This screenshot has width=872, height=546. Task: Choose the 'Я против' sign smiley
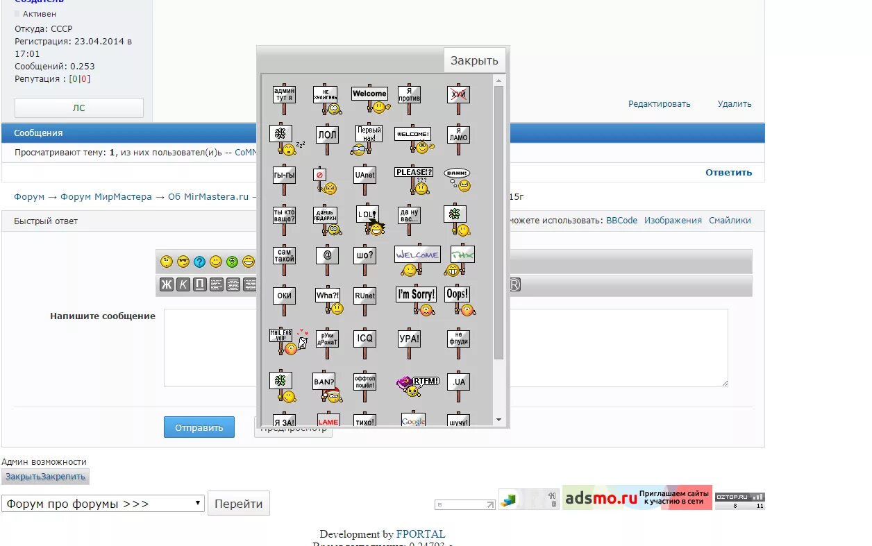pos(409,99)
